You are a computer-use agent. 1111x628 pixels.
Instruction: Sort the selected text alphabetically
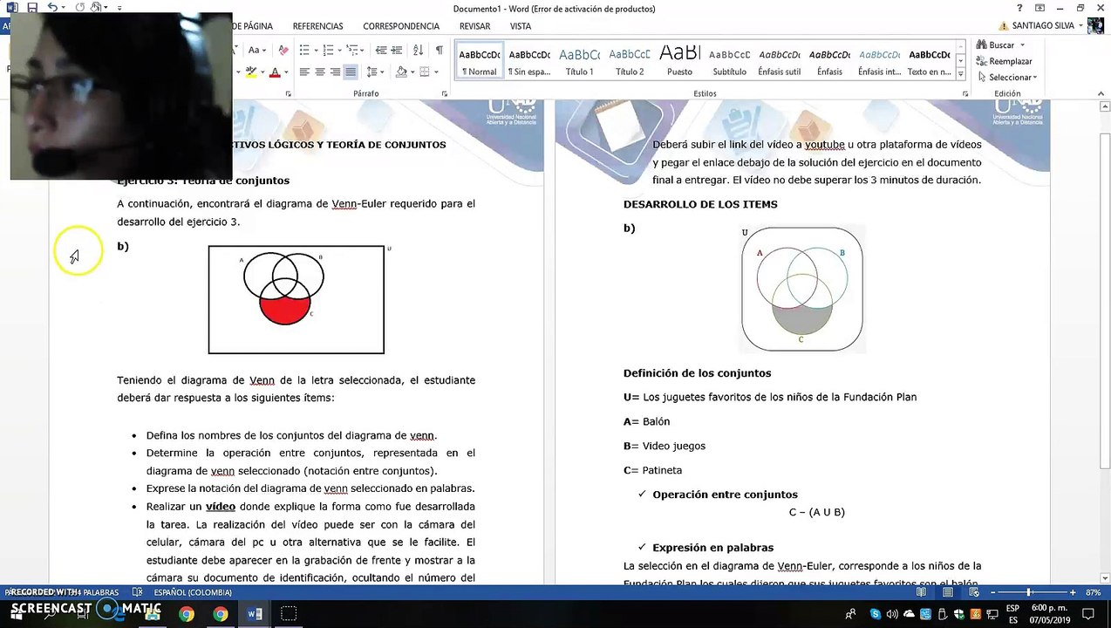coord(419,50)
